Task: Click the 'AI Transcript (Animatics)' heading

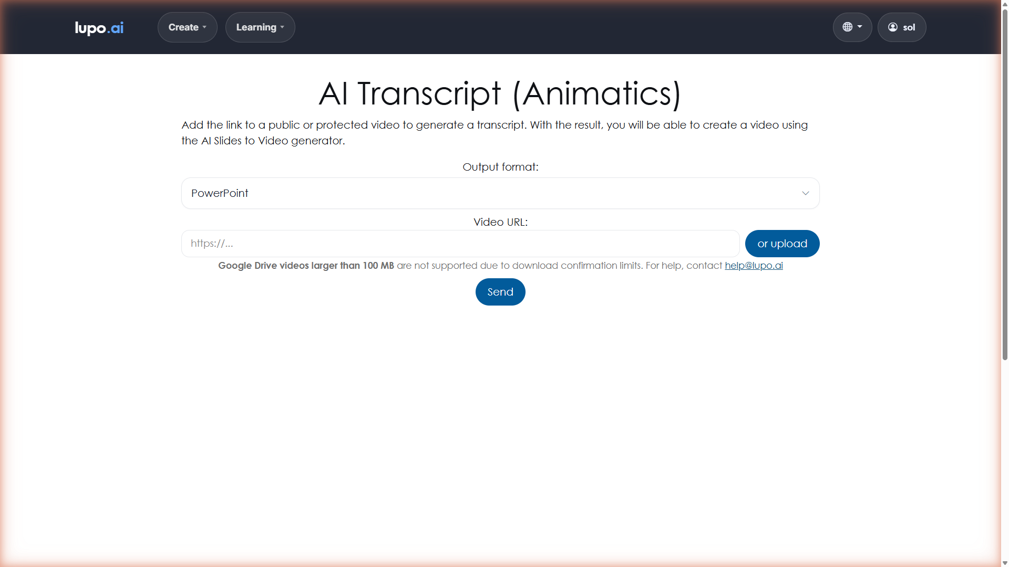Action: [x=500, y=94]
